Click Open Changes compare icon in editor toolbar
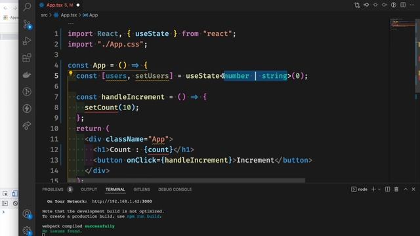 pyautogui.click(x=357, y=5)
